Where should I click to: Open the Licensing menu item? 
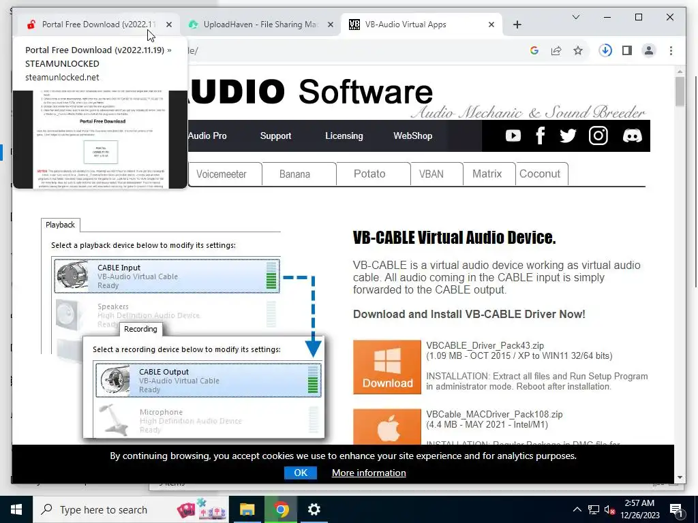click(344, 136)
